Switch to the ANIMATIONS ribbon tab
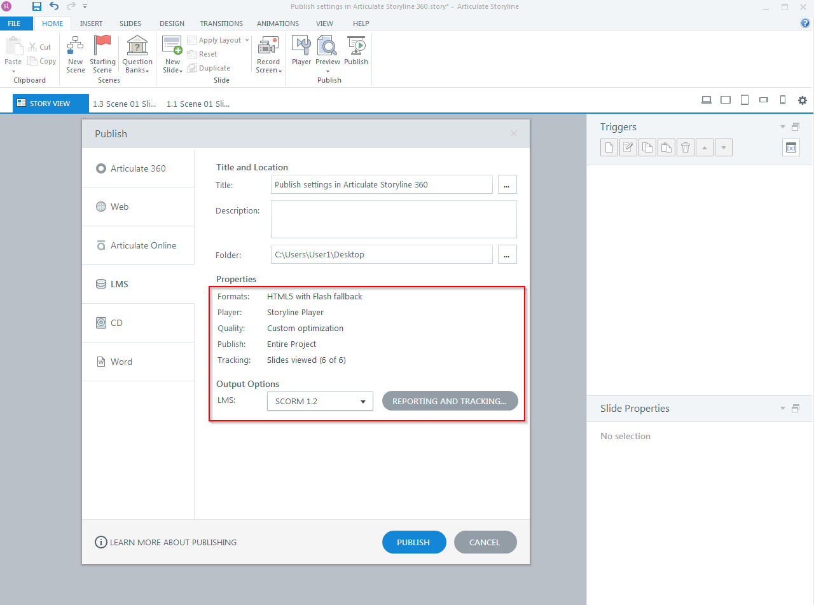 (x=278, y=24)
